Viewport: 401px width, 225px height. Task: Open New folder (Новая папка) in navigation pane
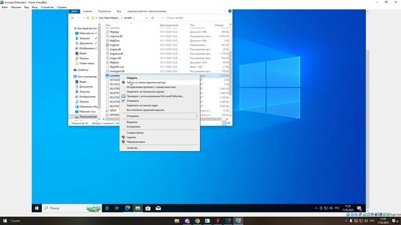(x=86, y=63)
